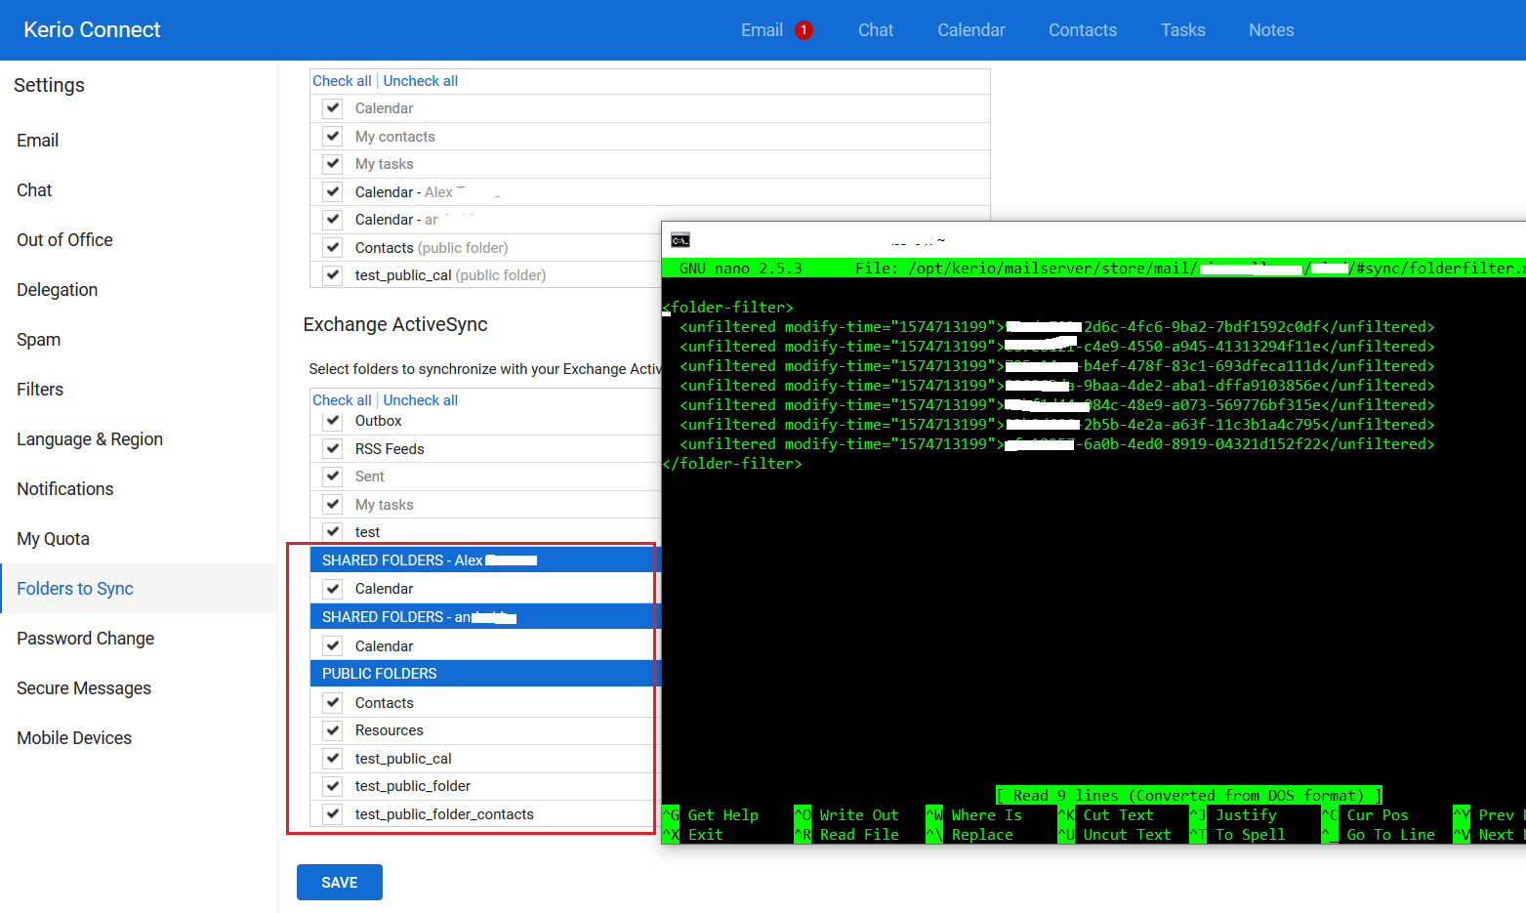Click the Cut Text shortcut in nano
This screenshot has width=1526, height=913.
pos(1106,815)
